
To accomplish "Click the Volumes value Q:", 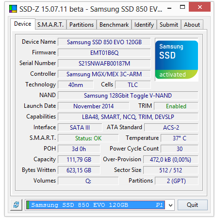I will [88, 181].
